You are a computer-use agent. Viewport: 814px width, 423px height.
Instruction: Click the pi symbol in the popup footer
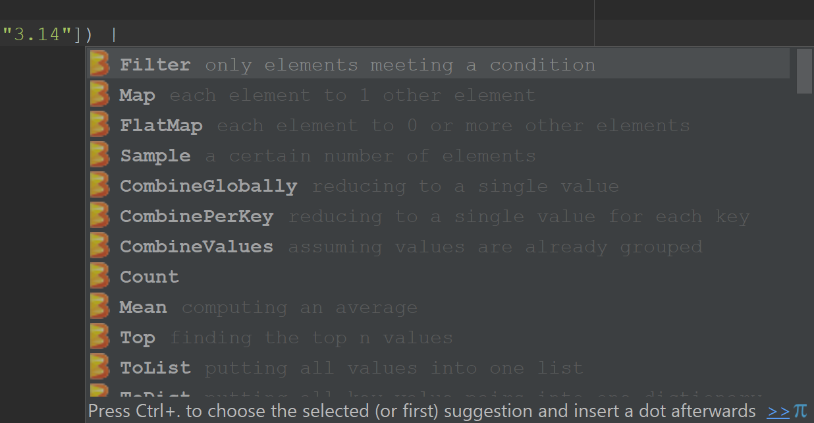pyautogui.click(x=800, y=411)
